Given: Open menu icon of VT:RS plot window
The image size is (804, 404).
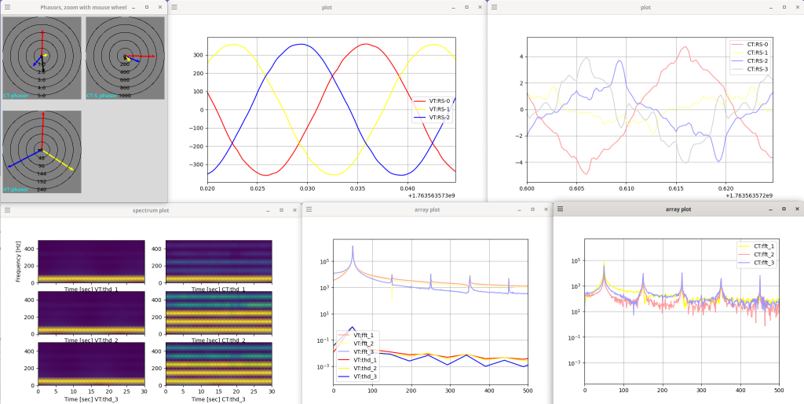Looking at the screenshot, I should [176, 7].
